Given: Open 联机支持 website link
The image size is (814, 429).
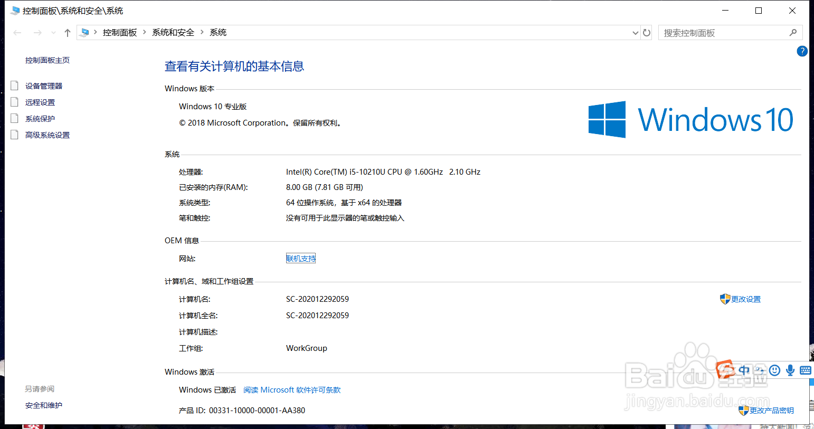Looking at the screenshot, I should (x=301, y=259).
